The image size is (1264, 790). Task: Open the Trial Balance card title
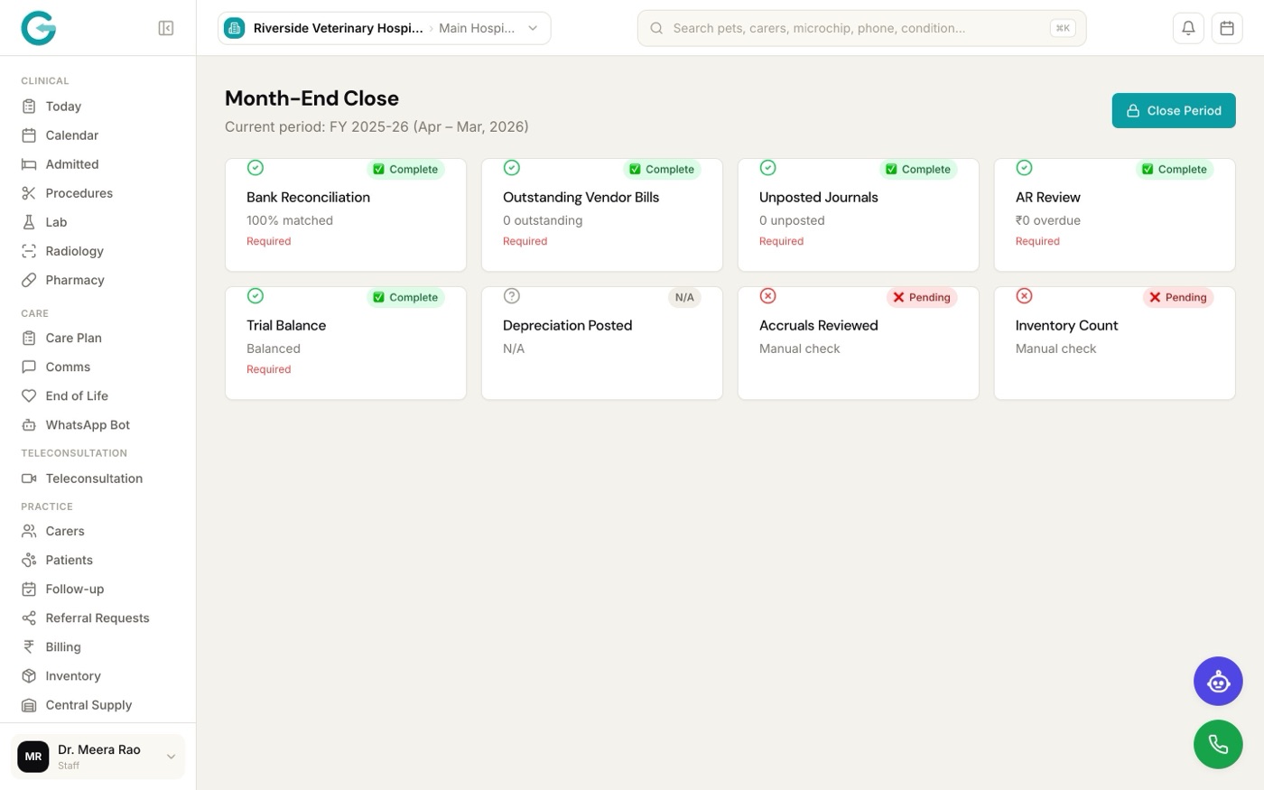point(286,325)
